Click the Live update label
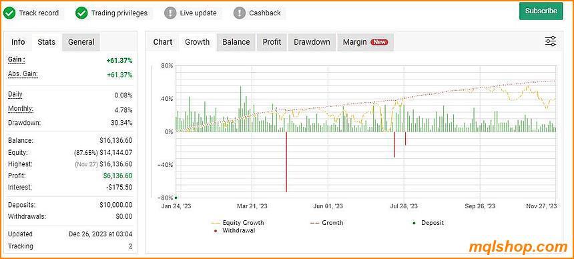The width and height of the screenshot is (574, 259). [198, 13]
